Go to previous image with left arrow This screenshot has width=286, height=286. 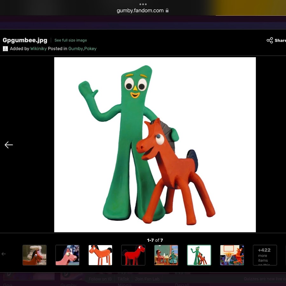[x=9, y=145]
